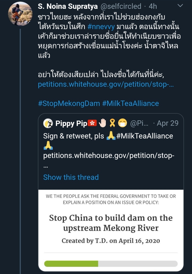Viewport: 192px width, 274px height.
Task: Tap #MilkTeaAlliance in Pippy Pip's quoted tweet
Action: [x=145, y=136]
